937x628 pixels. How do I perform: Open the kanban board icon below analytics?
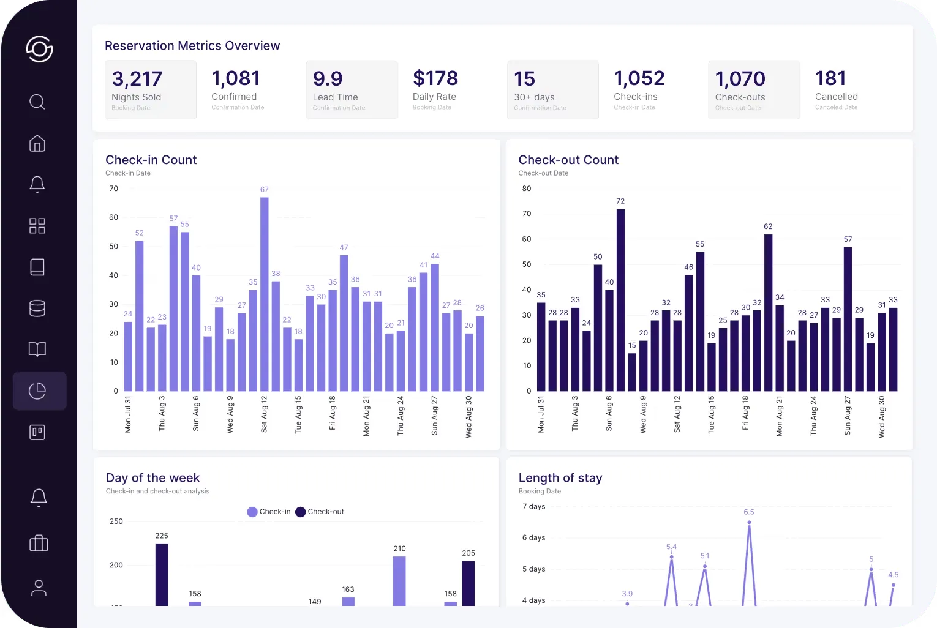click(37, 432)
